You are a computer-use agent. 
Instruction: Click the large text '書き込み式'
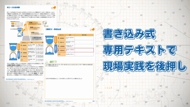(x=129, y=34)
